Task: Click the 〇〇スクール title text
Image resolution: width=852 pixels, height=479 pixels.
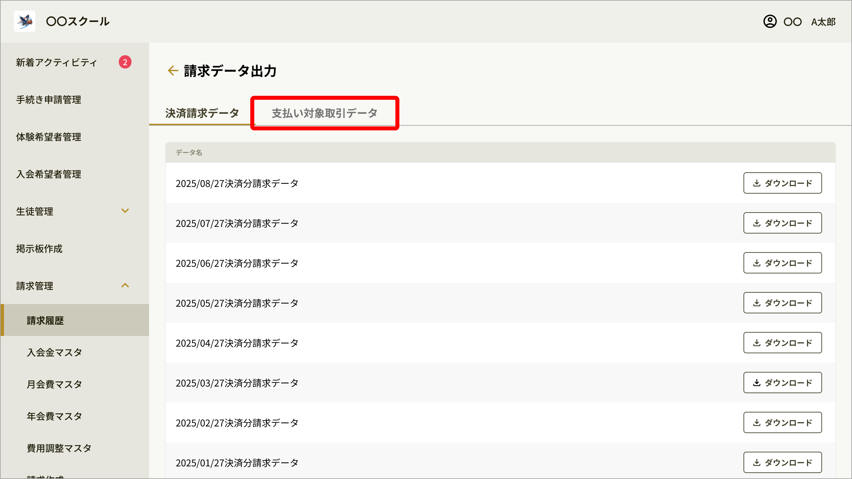Action: click(x=78, y=22)
